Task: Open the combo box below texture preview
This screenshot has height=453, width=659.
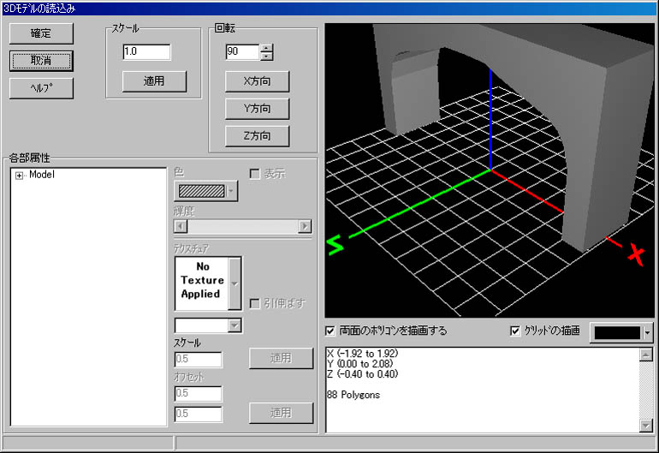Action: click(x=235, y=325)
